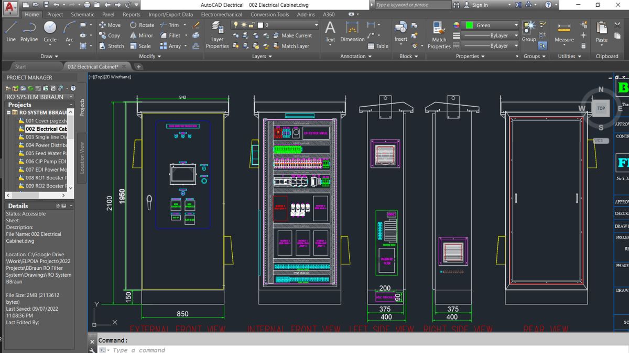This screenshot has height=353, width=629.
Task: Click Sign In in the title bar
Action: (475, 5)
